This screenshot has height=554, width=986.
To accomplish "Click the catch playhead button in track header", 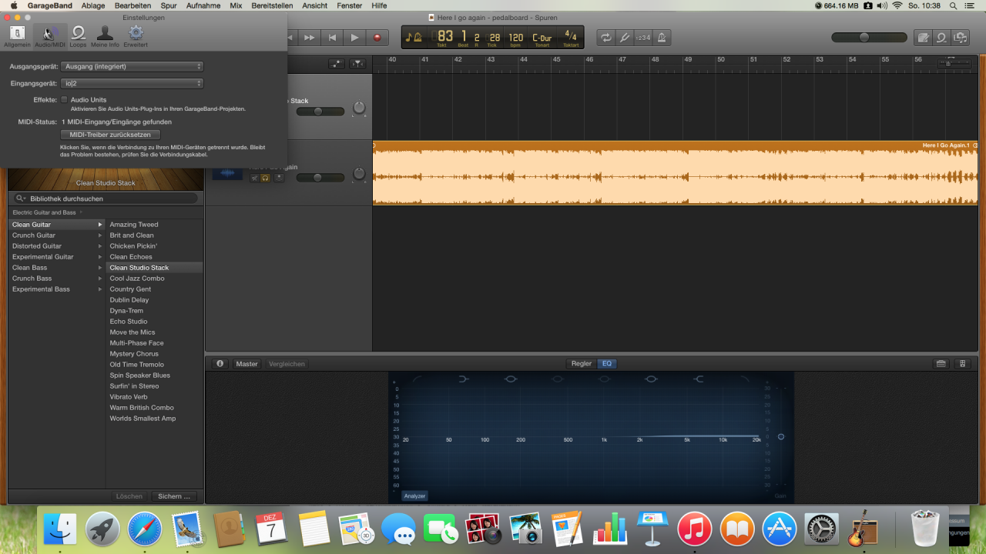I will [357, 64].
